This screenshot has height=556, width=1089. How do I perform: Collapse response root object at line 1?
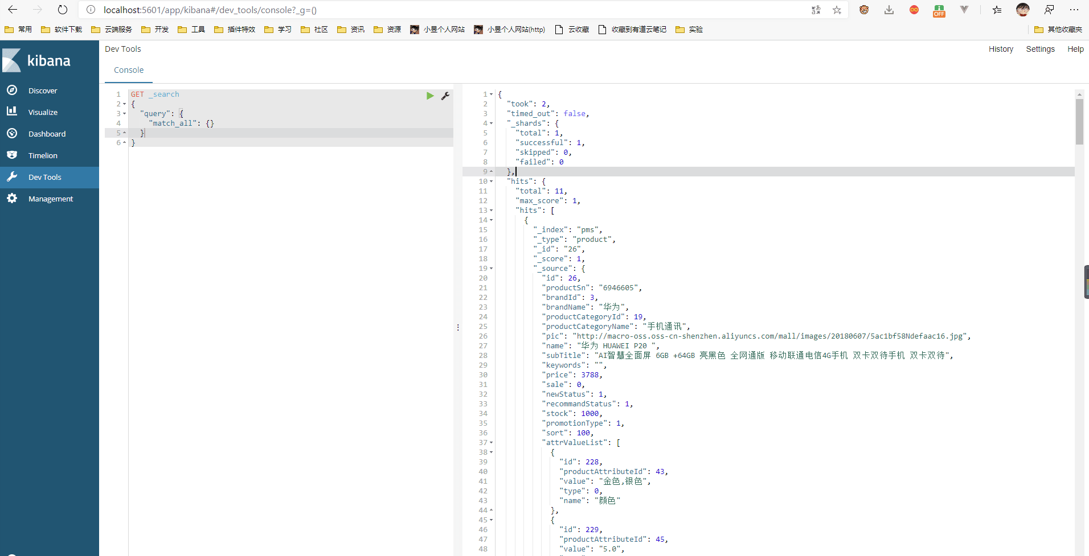pyautogui.click(x=491, y=94)
